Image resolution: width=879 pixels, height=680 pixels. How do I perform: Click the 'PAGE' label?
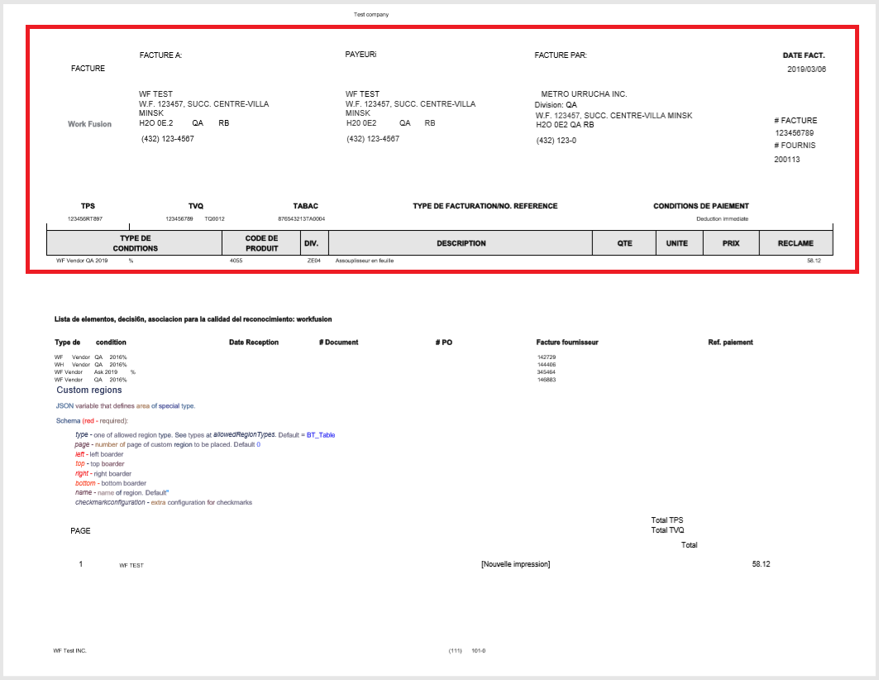click(x=80, y=530)
